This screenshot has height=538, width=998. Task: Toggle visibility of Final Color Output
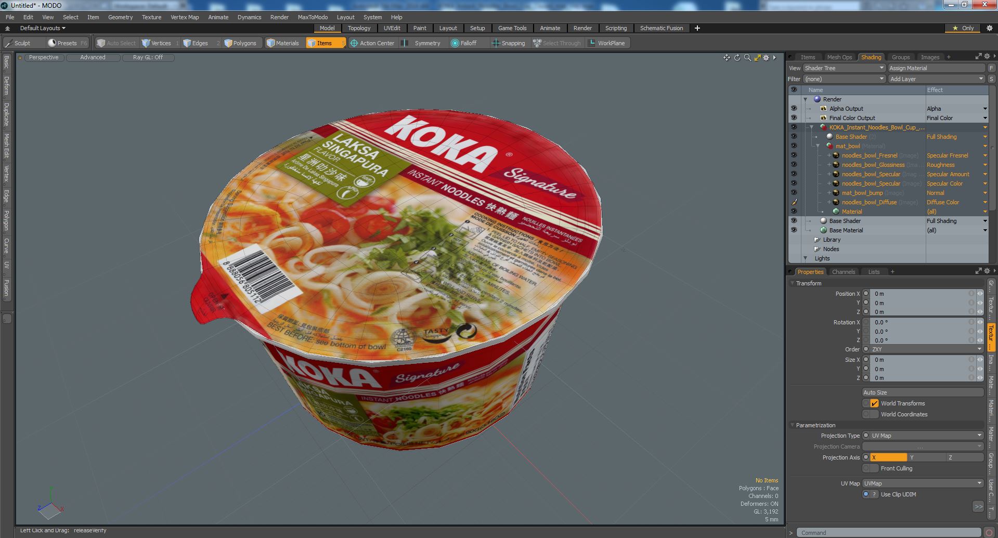(x=794, y=118)
